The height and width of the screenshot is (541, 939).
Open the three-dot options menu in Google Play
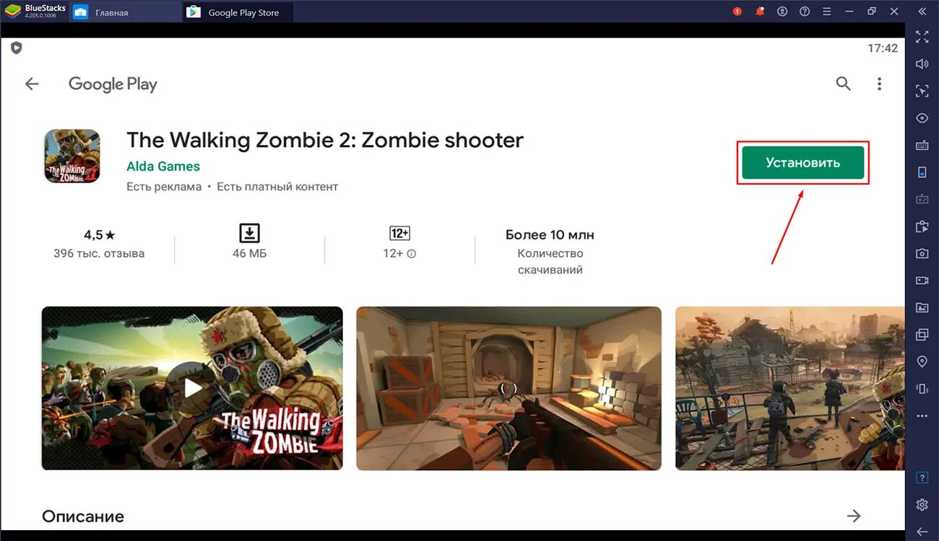(x=879, y=84)
